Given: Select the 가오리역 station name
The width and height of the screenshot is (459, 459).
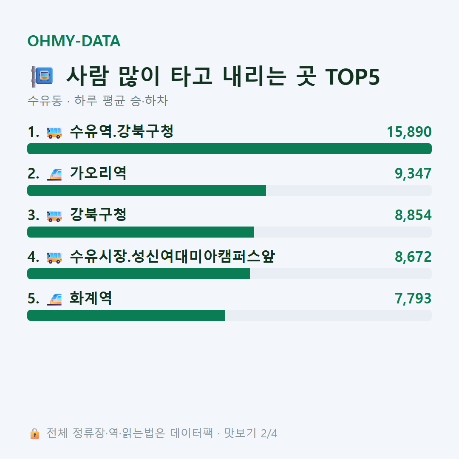Looking at the screenshot, I should 98,173.
